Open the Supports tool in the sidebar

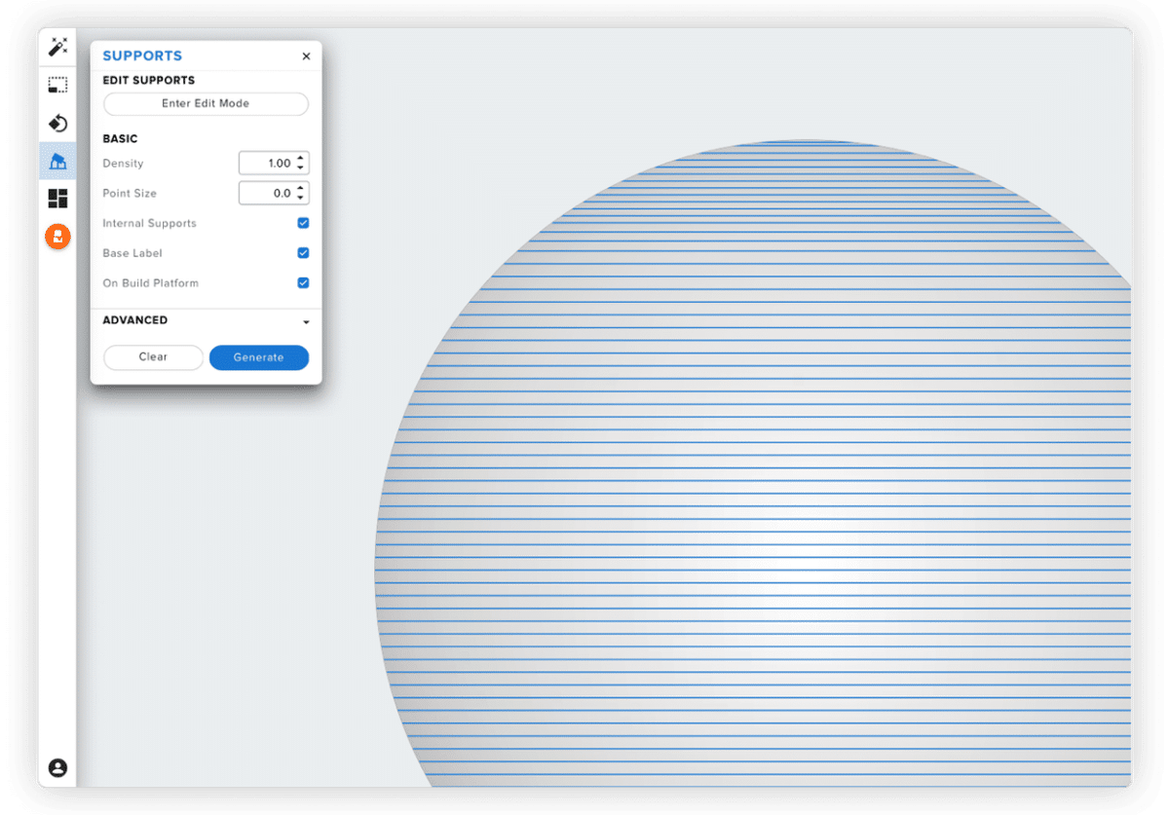(x=57, y=160)
